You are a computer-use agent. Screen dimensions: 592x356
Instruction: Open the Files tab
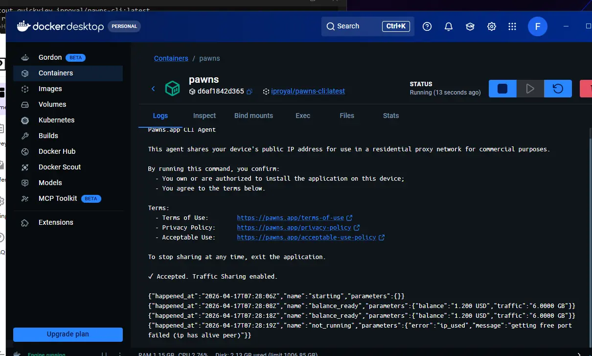(347, 116)
